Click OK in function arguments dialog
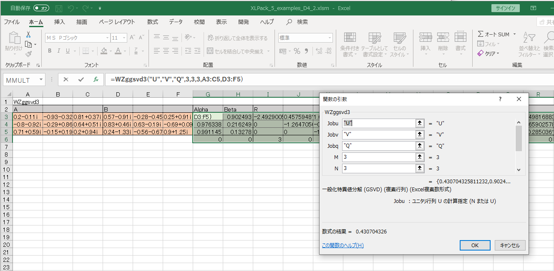Viewport: 554px width, 271px height. coord(474,246)
